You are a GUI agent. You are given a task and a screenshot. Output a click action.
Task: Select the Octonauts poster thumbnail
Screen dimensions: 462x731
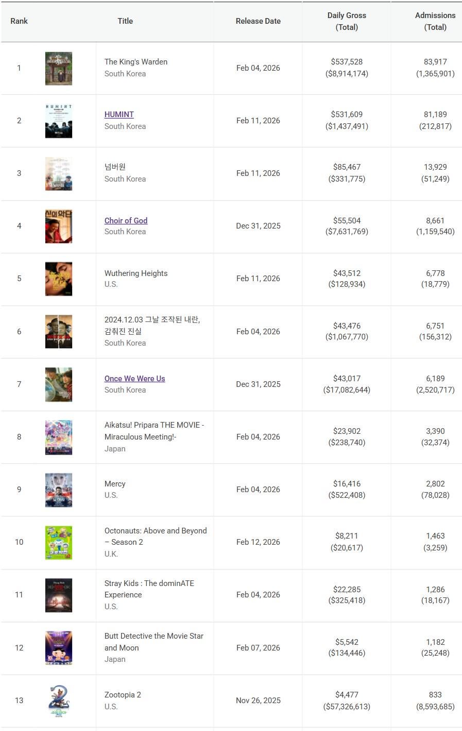pos(59,542)
